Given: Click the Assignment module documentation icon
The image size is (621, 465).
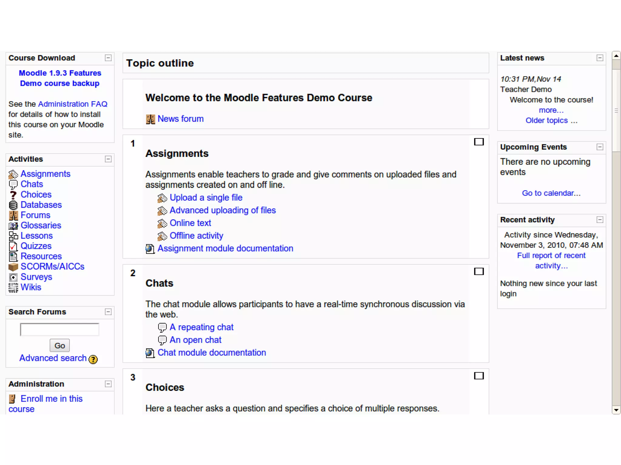Looking at the screenshot, I should pos(150,249).
